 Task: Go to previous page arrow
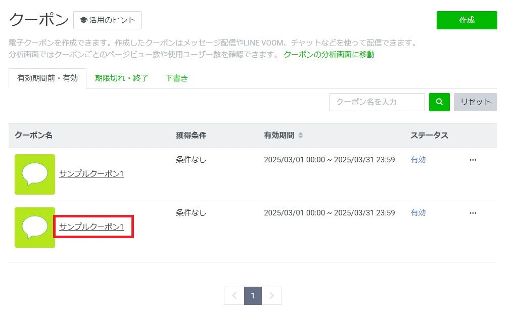tap(234, 296)
